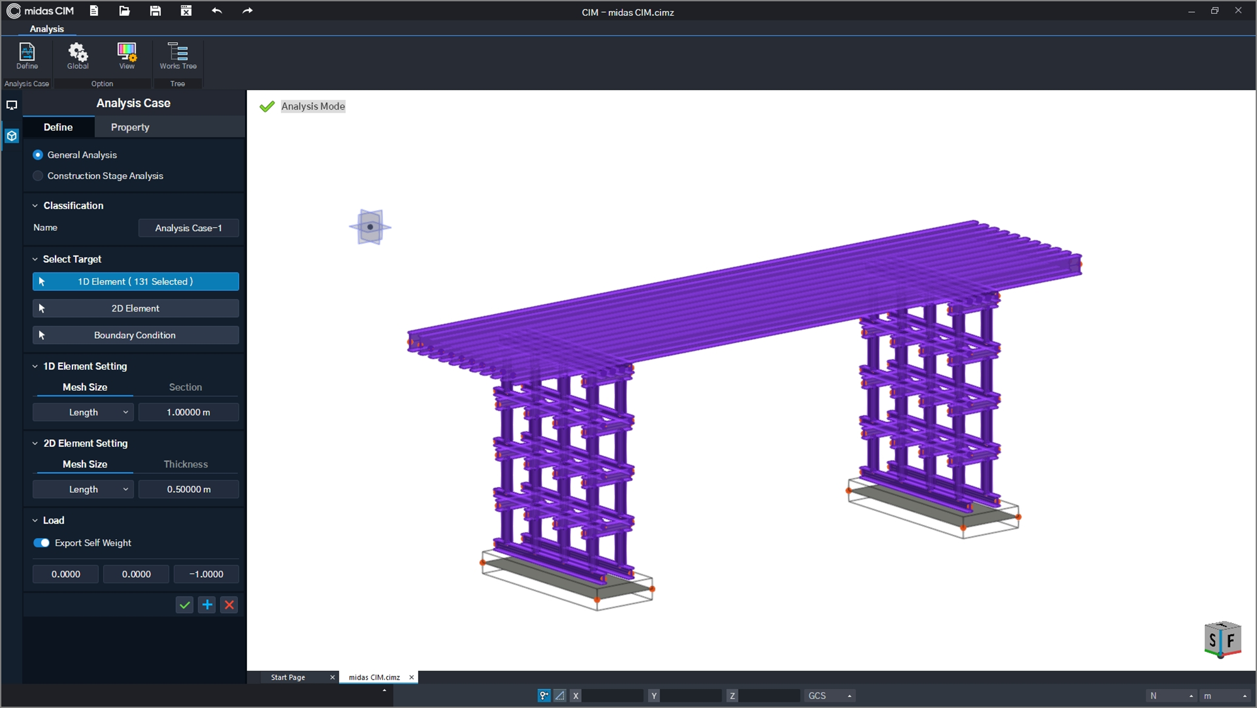
Task: Switch to the Property tab
Action: (x=130, y=127)
